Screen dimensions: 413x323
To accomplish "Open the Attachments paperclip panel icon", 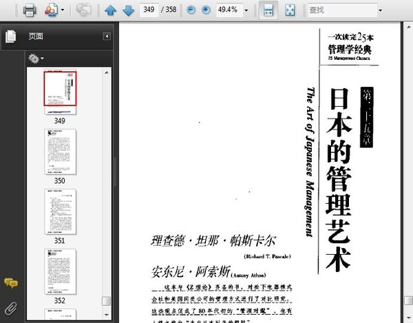I will pyautogui.click(x=11, y=309).
